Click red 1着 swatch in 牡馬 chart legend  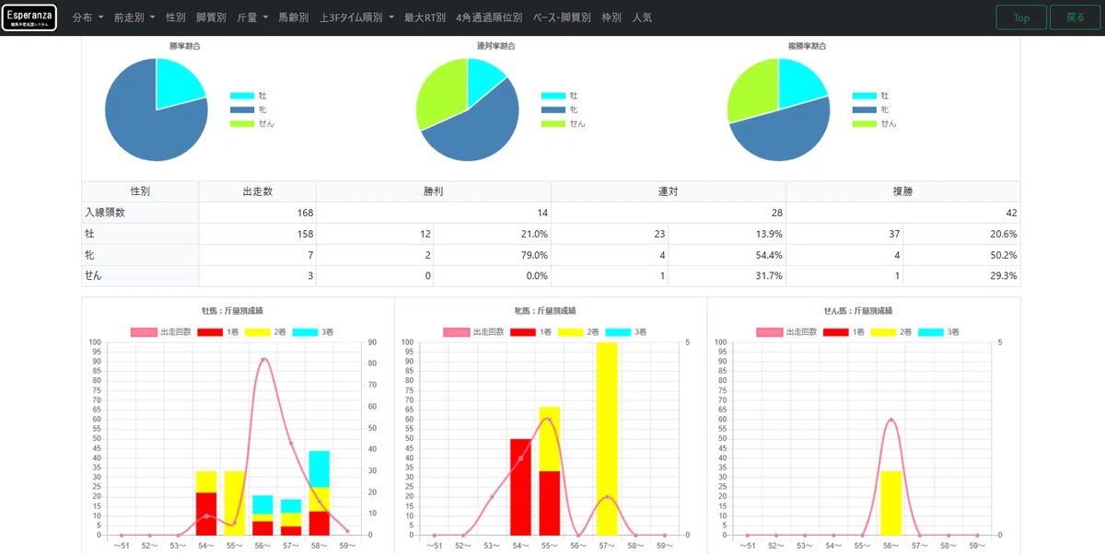(209, 332)
